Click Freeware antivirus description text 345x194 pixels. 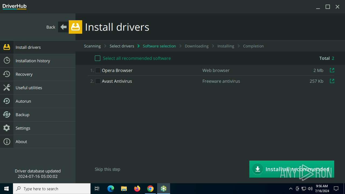(x=221, y=81)
